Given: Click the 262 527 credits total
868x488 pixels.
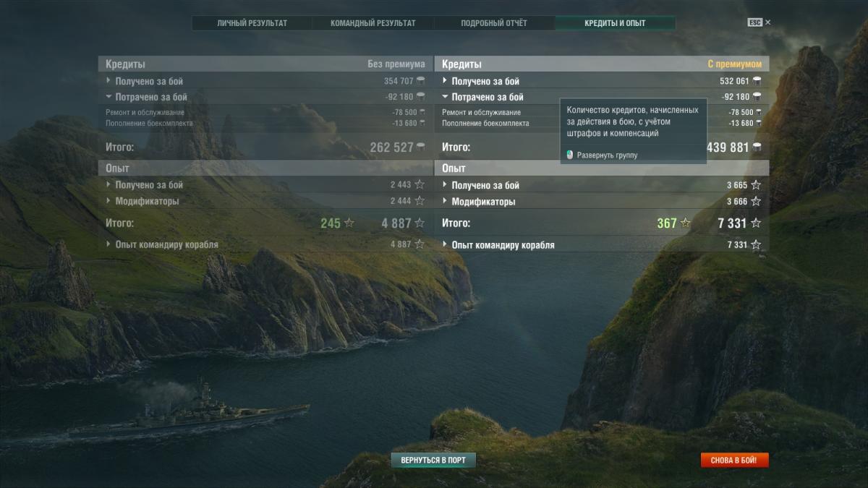Looking at the screenshot, I should pyautogui.click(x=391, y=147).
